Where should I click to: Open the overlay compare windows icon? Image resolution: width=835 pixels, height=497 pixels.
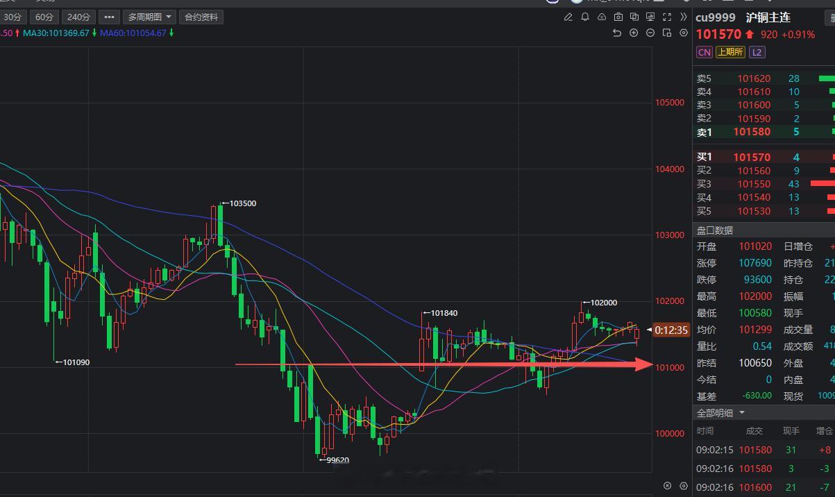coord(634,17)
